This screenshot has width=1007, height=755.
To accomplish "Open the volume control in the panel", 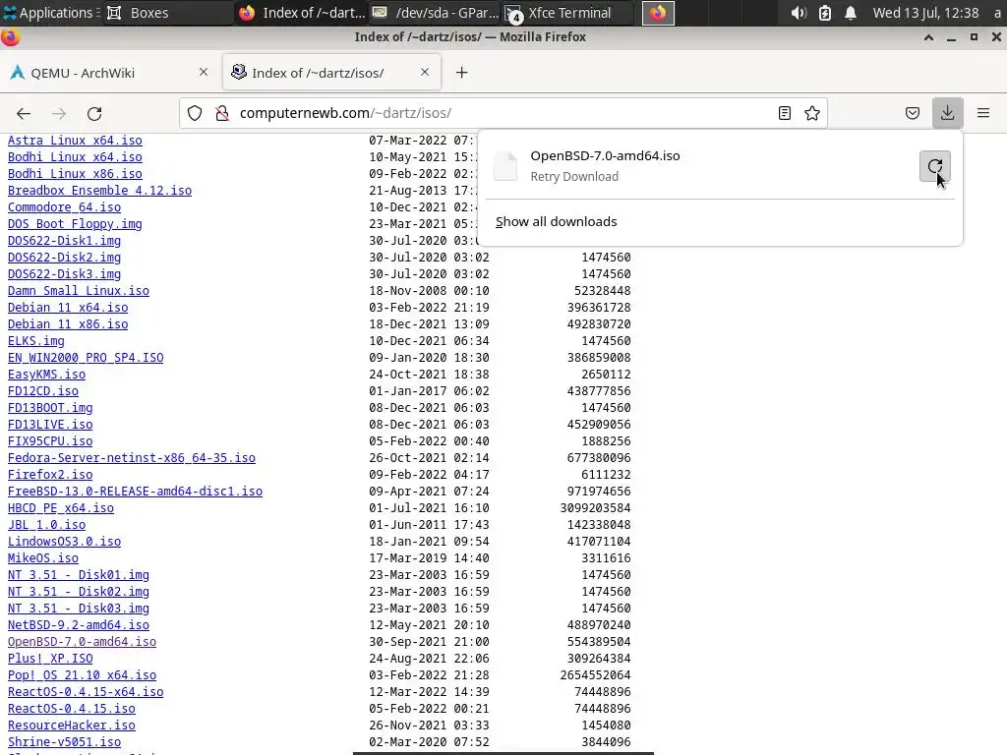I will tap(799, 13).
